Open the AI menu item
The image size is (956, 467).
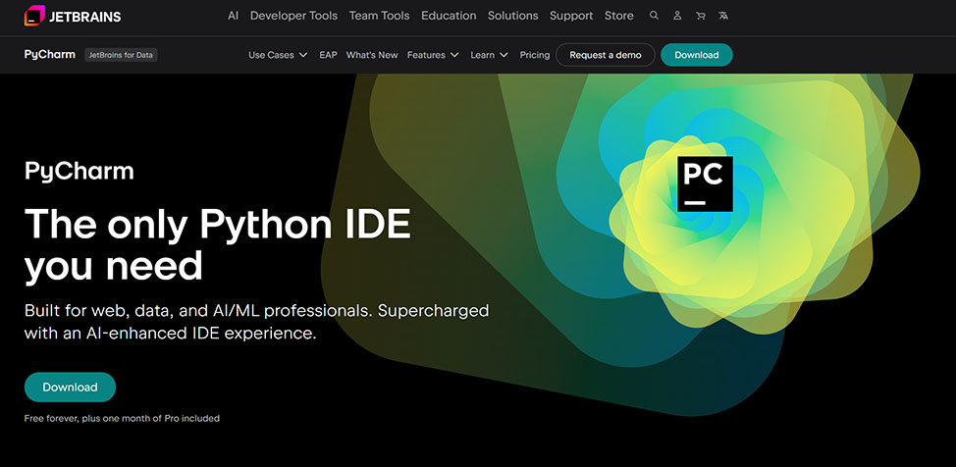coord(233,16)
